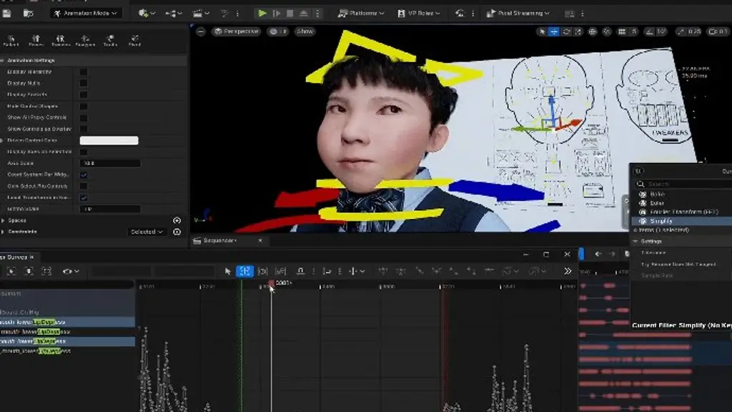
Task: Click the highlighted transform tool in curve editor
Action: pos(244,271)
